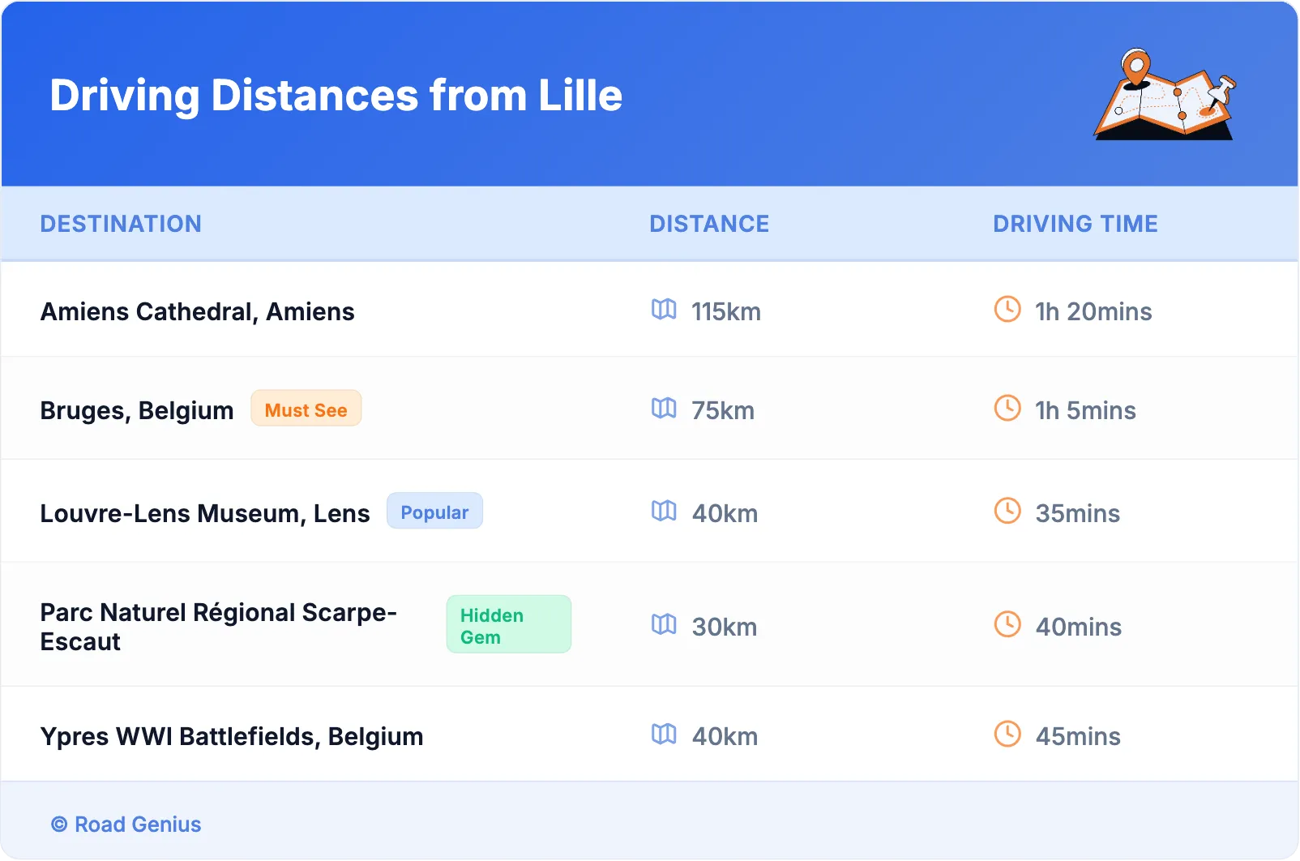This screenshot has height=861, width=1300.
Task: Click the clock icon beside 1h 20mins
Action: pos(1007,310)
